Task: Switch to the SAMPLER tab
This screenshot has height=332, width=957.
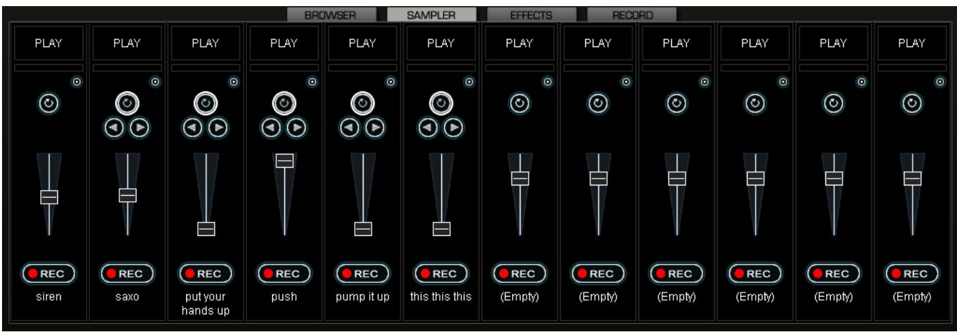Action: click(432, 14)
